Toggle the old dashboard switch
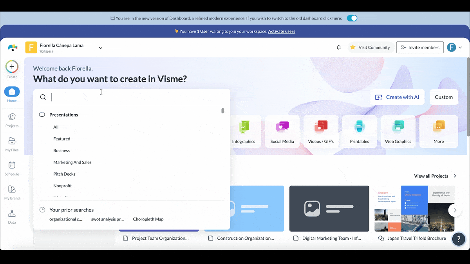 tap(352, 18)
